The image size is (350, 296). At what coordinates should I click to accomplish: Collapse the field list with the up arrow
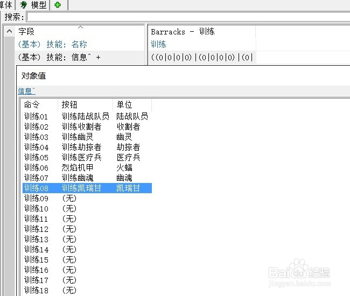(9, 31)
